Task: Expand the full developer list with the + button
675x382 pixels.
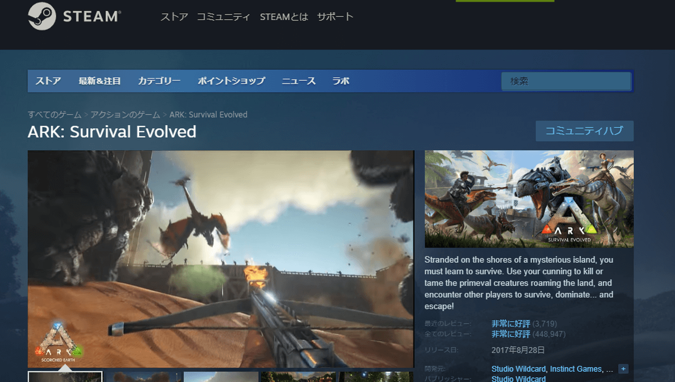Action: point(623,368)
